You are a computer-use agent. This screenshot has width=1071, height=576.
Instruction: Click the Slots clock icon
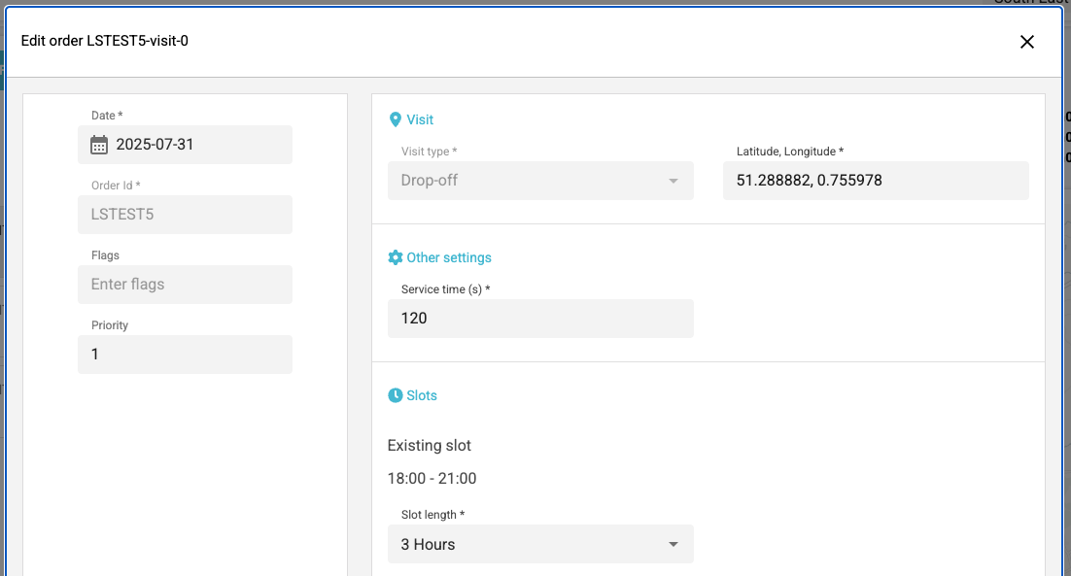(x=395, y=395)
